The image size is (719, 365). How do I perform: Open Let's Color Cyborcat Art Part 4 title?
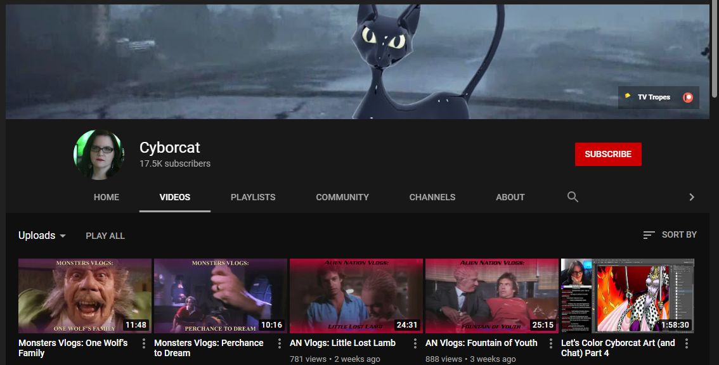[x=618, y=348]
